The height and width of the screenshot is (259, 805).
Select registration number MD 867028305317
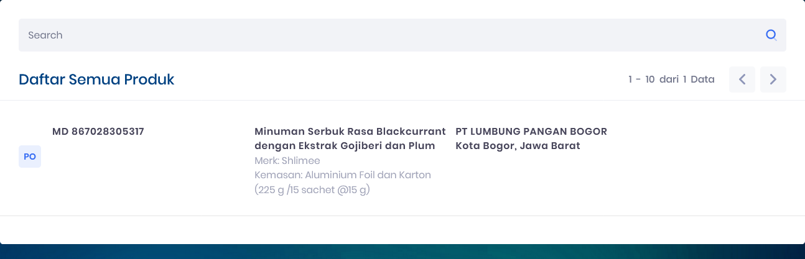(98, 132)
